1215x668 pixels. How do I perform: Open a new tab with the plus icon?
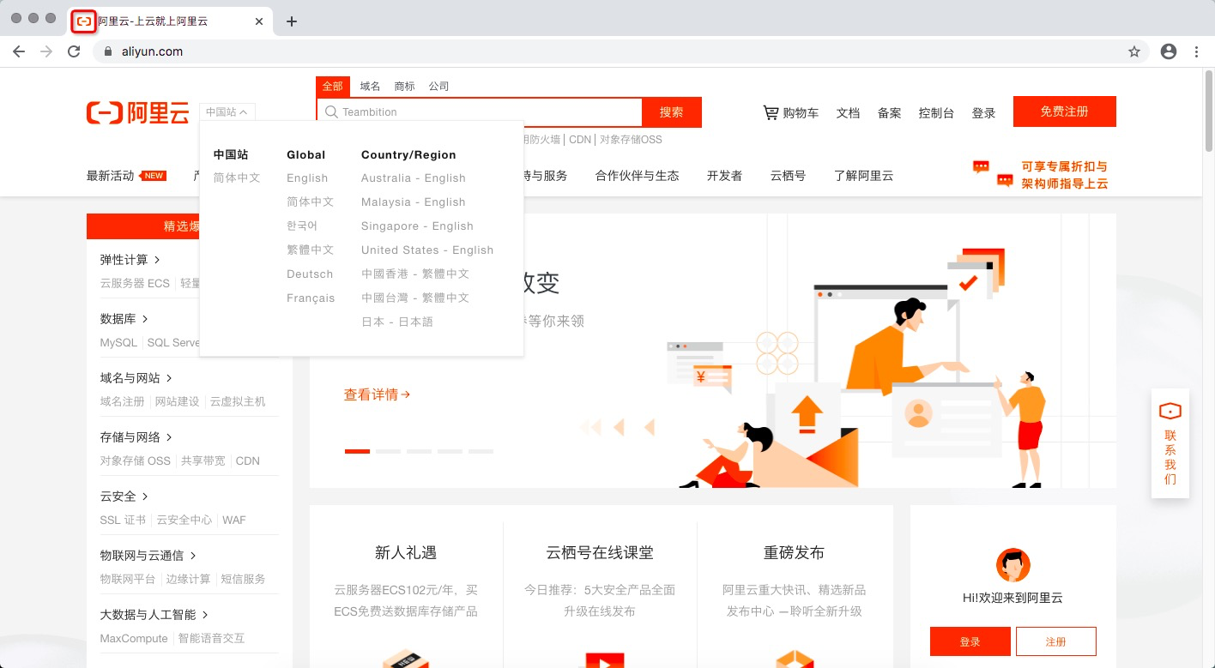292,21
